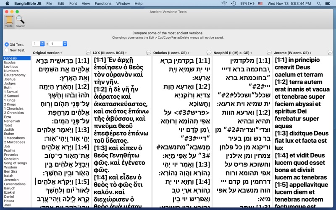336x210 pixels.
Task: Select Deuteronomy in the book list
Action: [17, 75]
